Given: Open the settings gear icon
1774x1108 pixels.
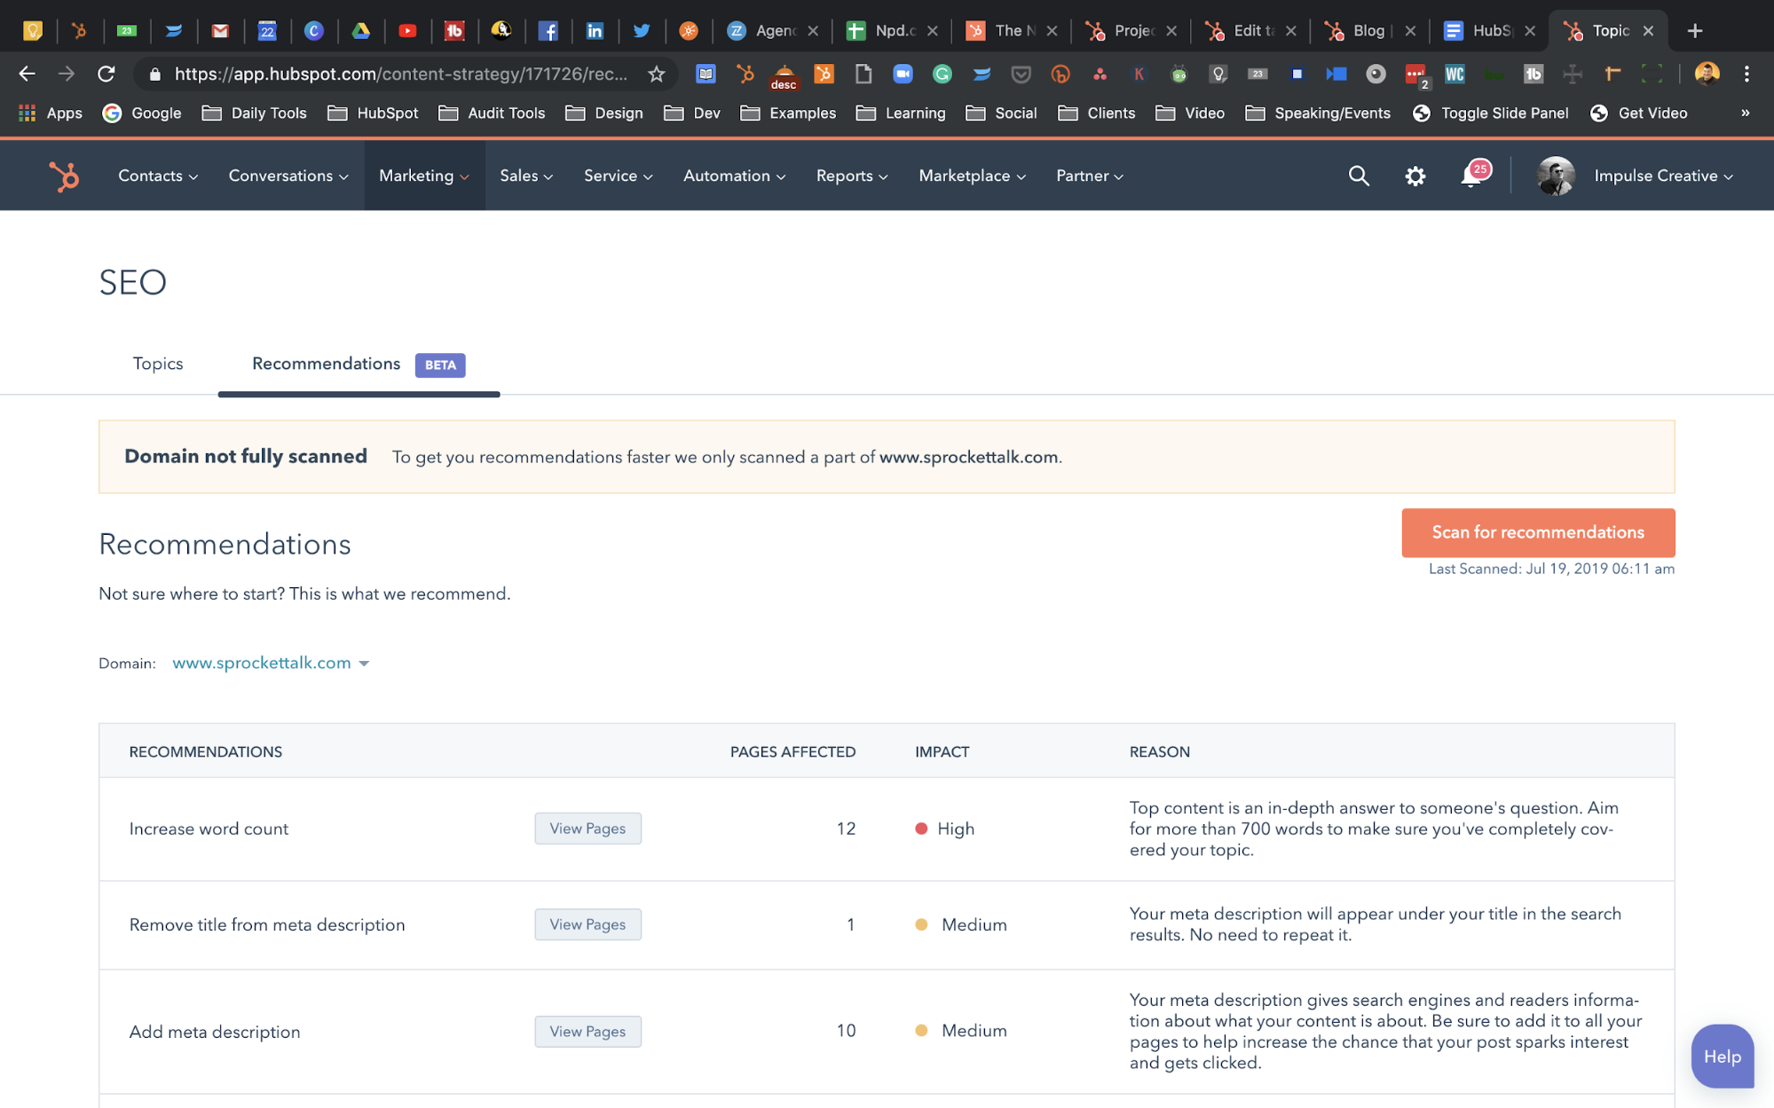Looking at the screenshot, I should click(x=1415, y=176).
